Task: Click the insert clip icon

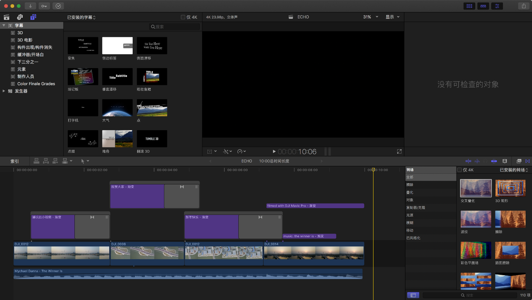Action: (46, 161)
